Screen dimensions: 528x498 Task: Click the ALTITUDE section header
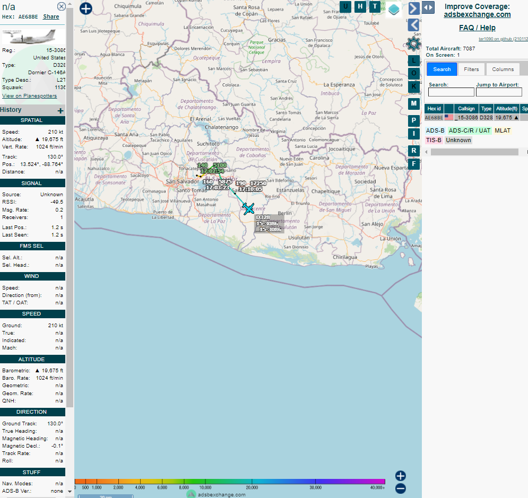coord(33,359)
